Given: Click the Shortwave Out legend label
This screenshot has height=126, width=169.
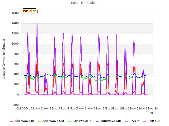Looking at the screenshot, I should (x=54, y=121).
